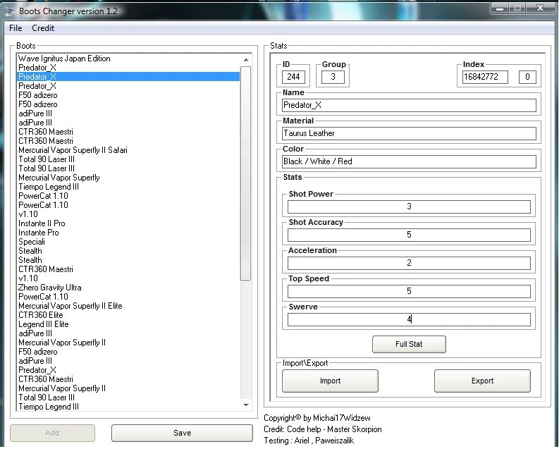Click the Top Speed value field
The width and height of the screenshot is (559, 449).
[409, 291]
